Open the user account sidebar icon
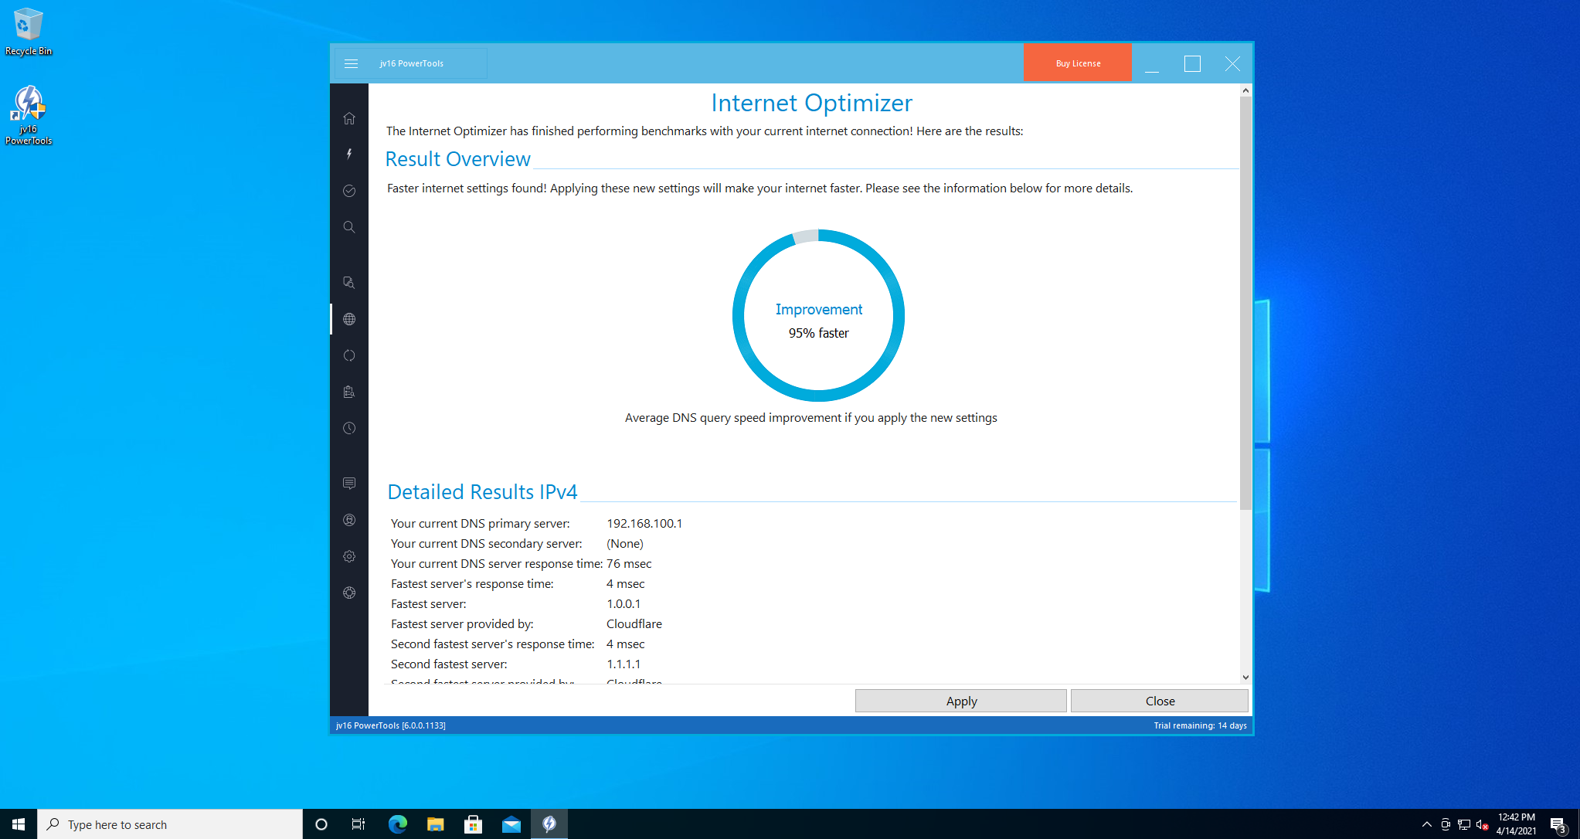Viewport: 1580px width, 839px height. point(349,520)
